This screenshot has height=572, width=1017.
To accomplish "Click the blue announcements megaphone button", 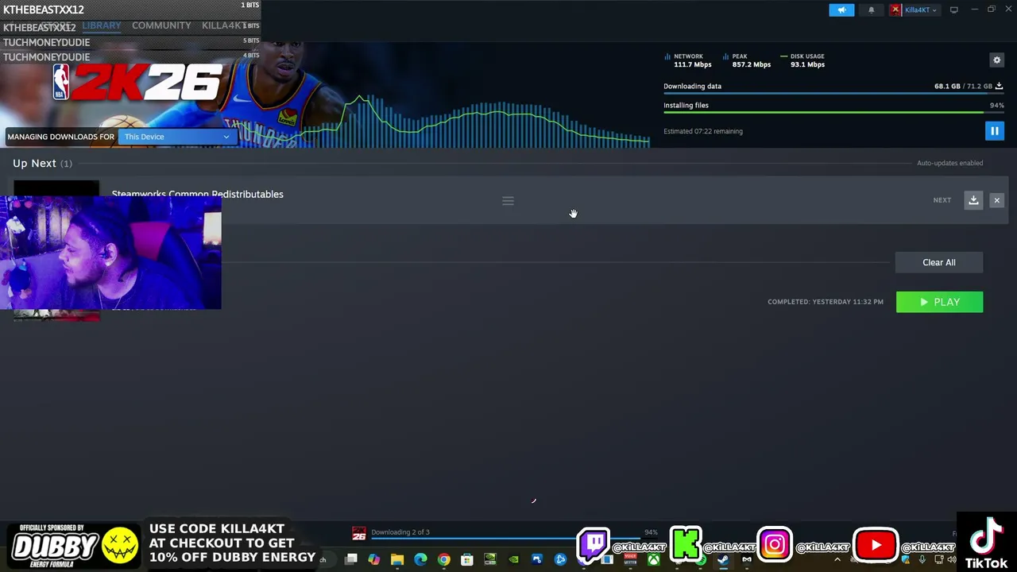I will click(841, 10).
